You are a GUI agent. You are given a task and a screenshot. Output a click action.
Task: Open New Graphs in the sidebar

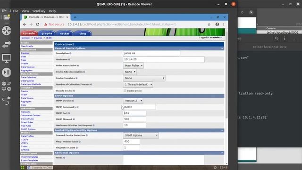click(x=27, y=46)
